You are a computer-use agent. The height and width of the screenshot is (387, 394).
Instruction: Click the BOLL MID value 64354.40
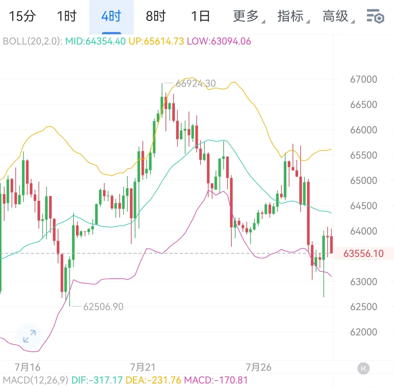pyautogui.click(x=95, y=41)
